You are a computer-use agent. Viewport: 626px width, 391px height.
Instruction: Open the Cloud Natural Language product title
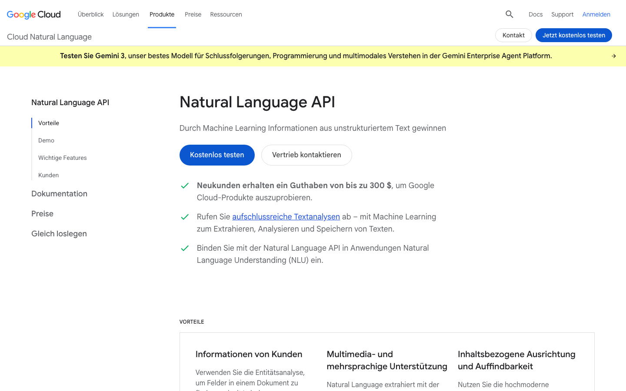(49, 37)
